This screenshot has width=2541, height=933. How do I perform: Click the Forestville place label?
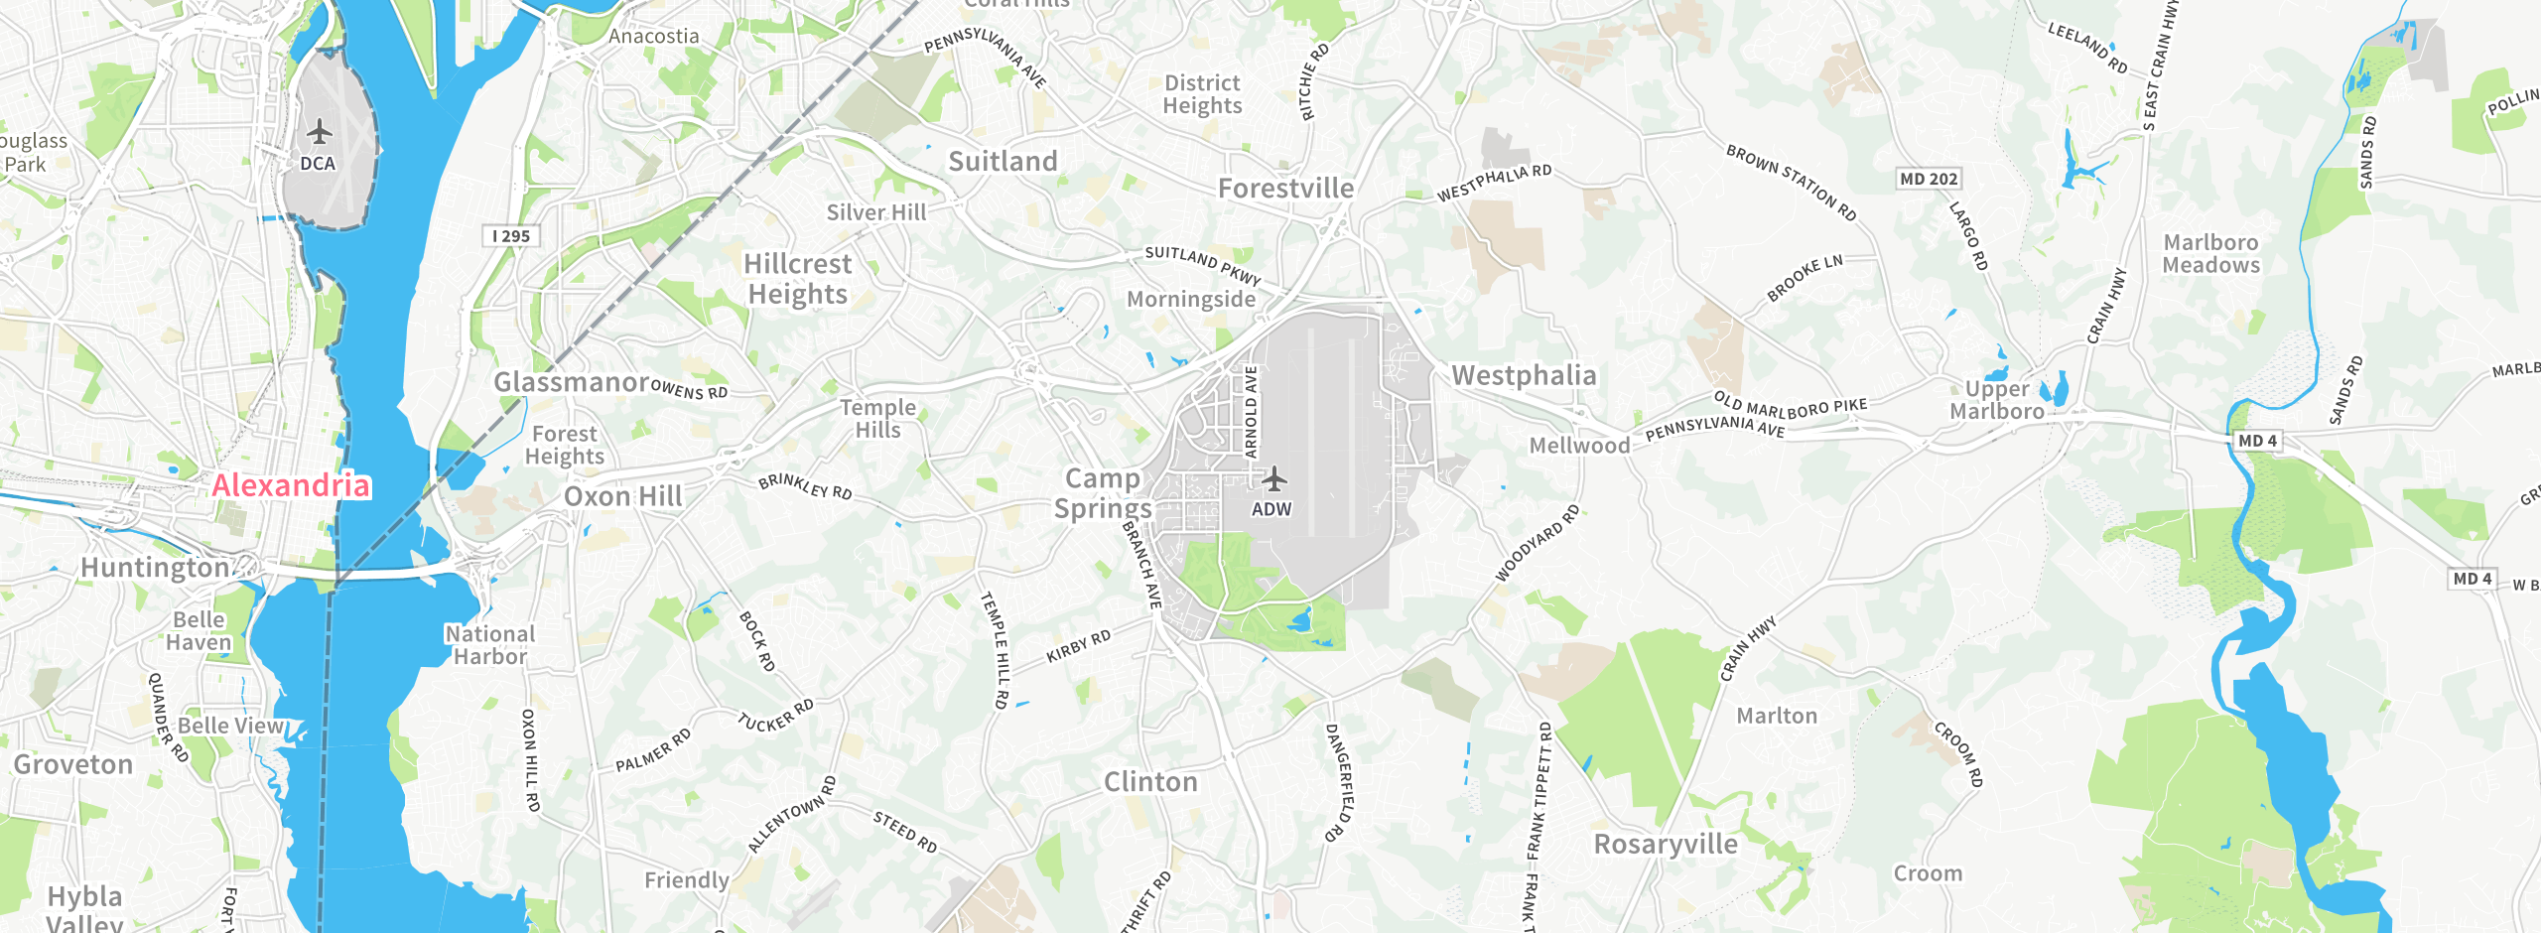[1286, 189]
